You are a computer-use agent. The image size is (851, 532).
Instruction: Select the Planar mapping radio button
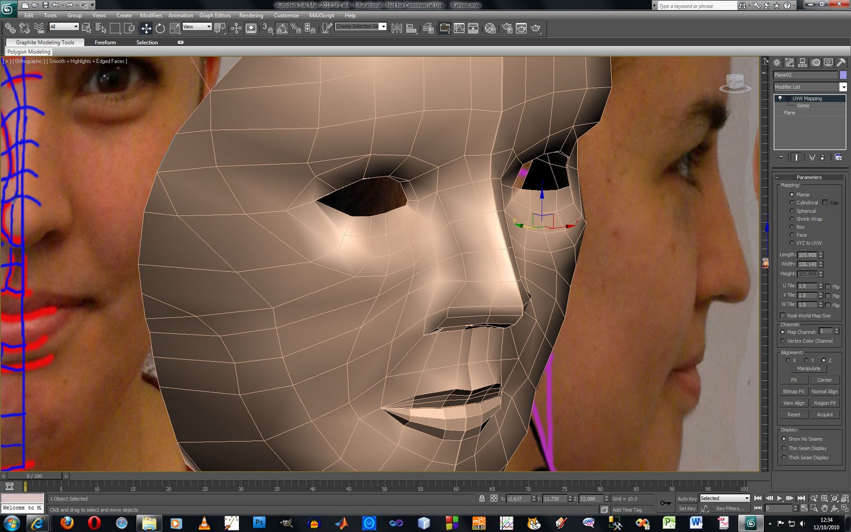click(792, 194)
